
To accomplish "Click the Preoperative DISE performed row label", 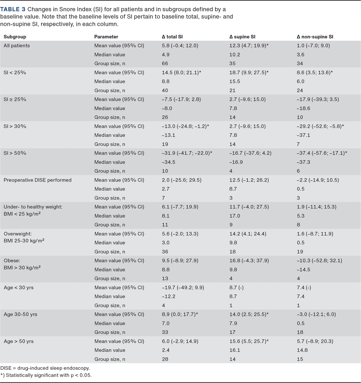I will coord(38,180).
